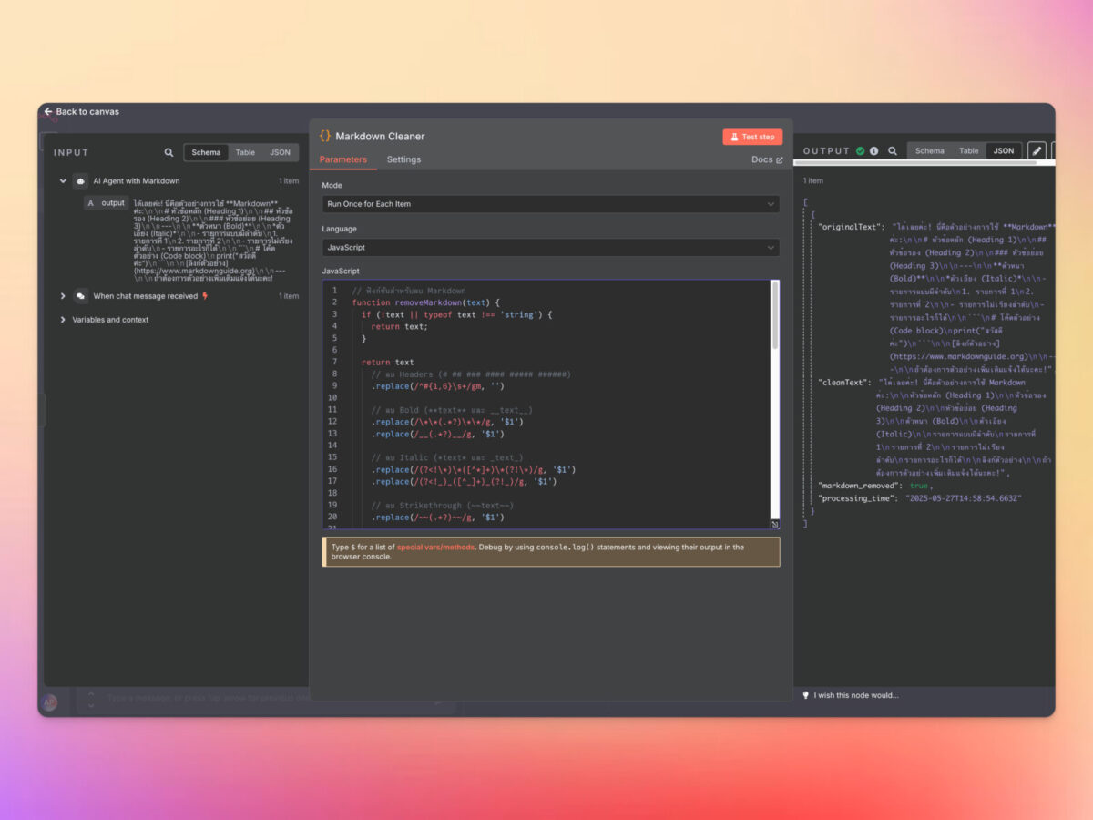The image size is (1093, 820).
Task: Click the green success checkmark in OUTPUT header
Action: click(860, 151)
